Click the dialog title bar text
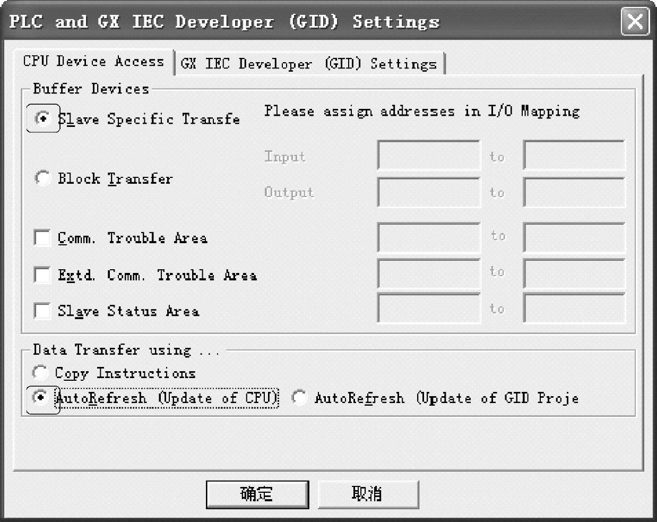This screenshot has width=657, height=522. pyautogui.click(x=224, y=21)
